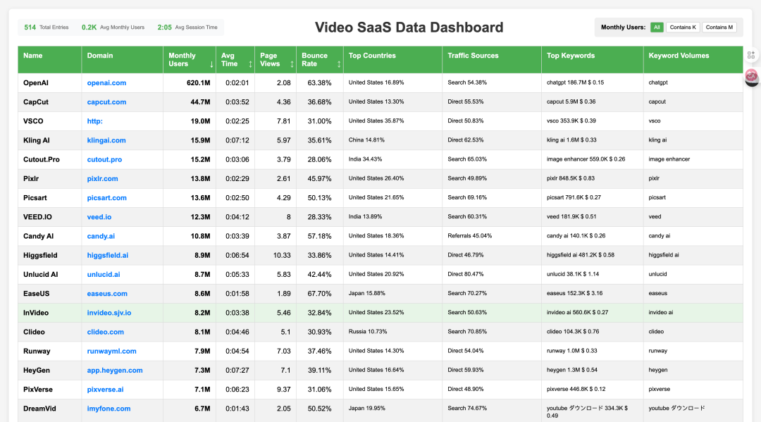Select the CapCut name cell
The height and width of the screenshot is (422, 761).
(49, 102)
